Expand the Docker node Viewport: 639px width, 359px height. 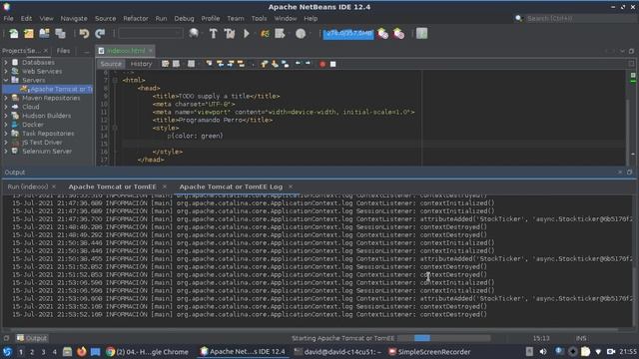click(x=6, y=125)
